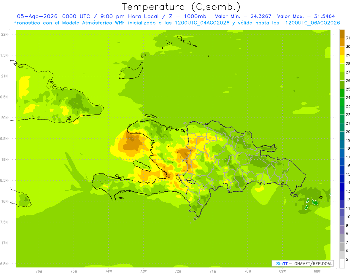
Task: Click the "Valor Max. = 31.5464" readout
Action: point(306,16)
